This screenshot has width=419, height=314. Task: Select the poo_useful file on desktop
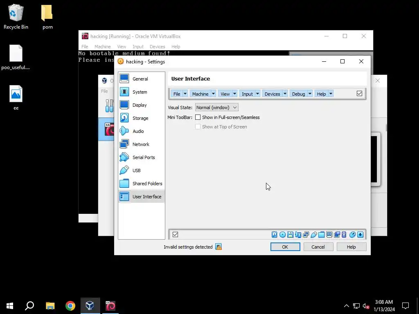tap(16, 57)
